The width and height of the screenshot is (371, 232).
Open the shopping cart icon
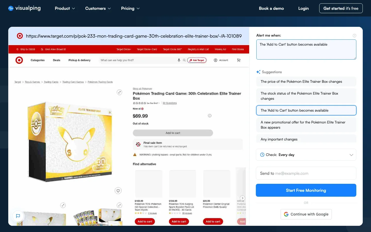(239, 60)
